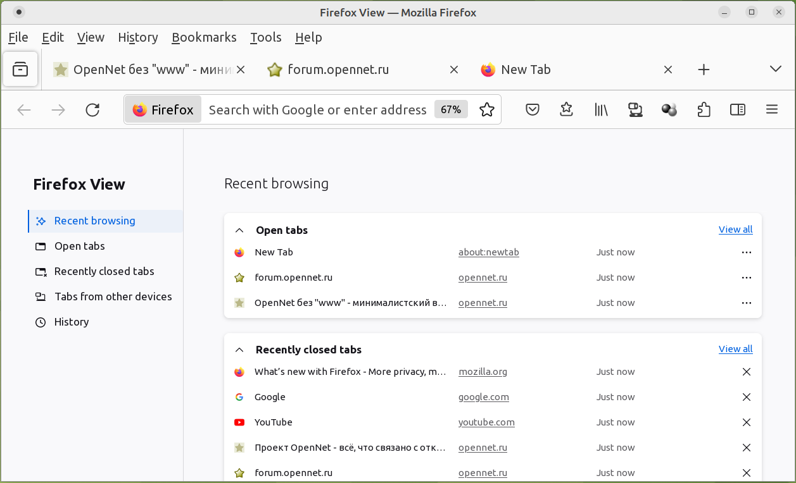Click the Reload page button

point(92,110)
